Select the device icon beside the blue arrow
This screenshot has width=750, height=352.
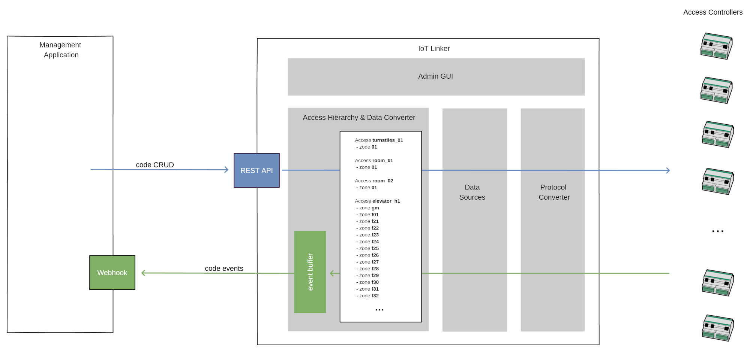click(x=717, y=181)
